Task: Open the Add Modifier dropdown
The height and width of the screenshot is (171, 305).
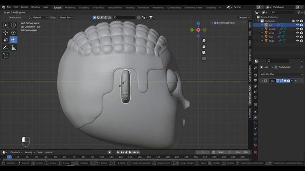Action: [x=281, y=74]
